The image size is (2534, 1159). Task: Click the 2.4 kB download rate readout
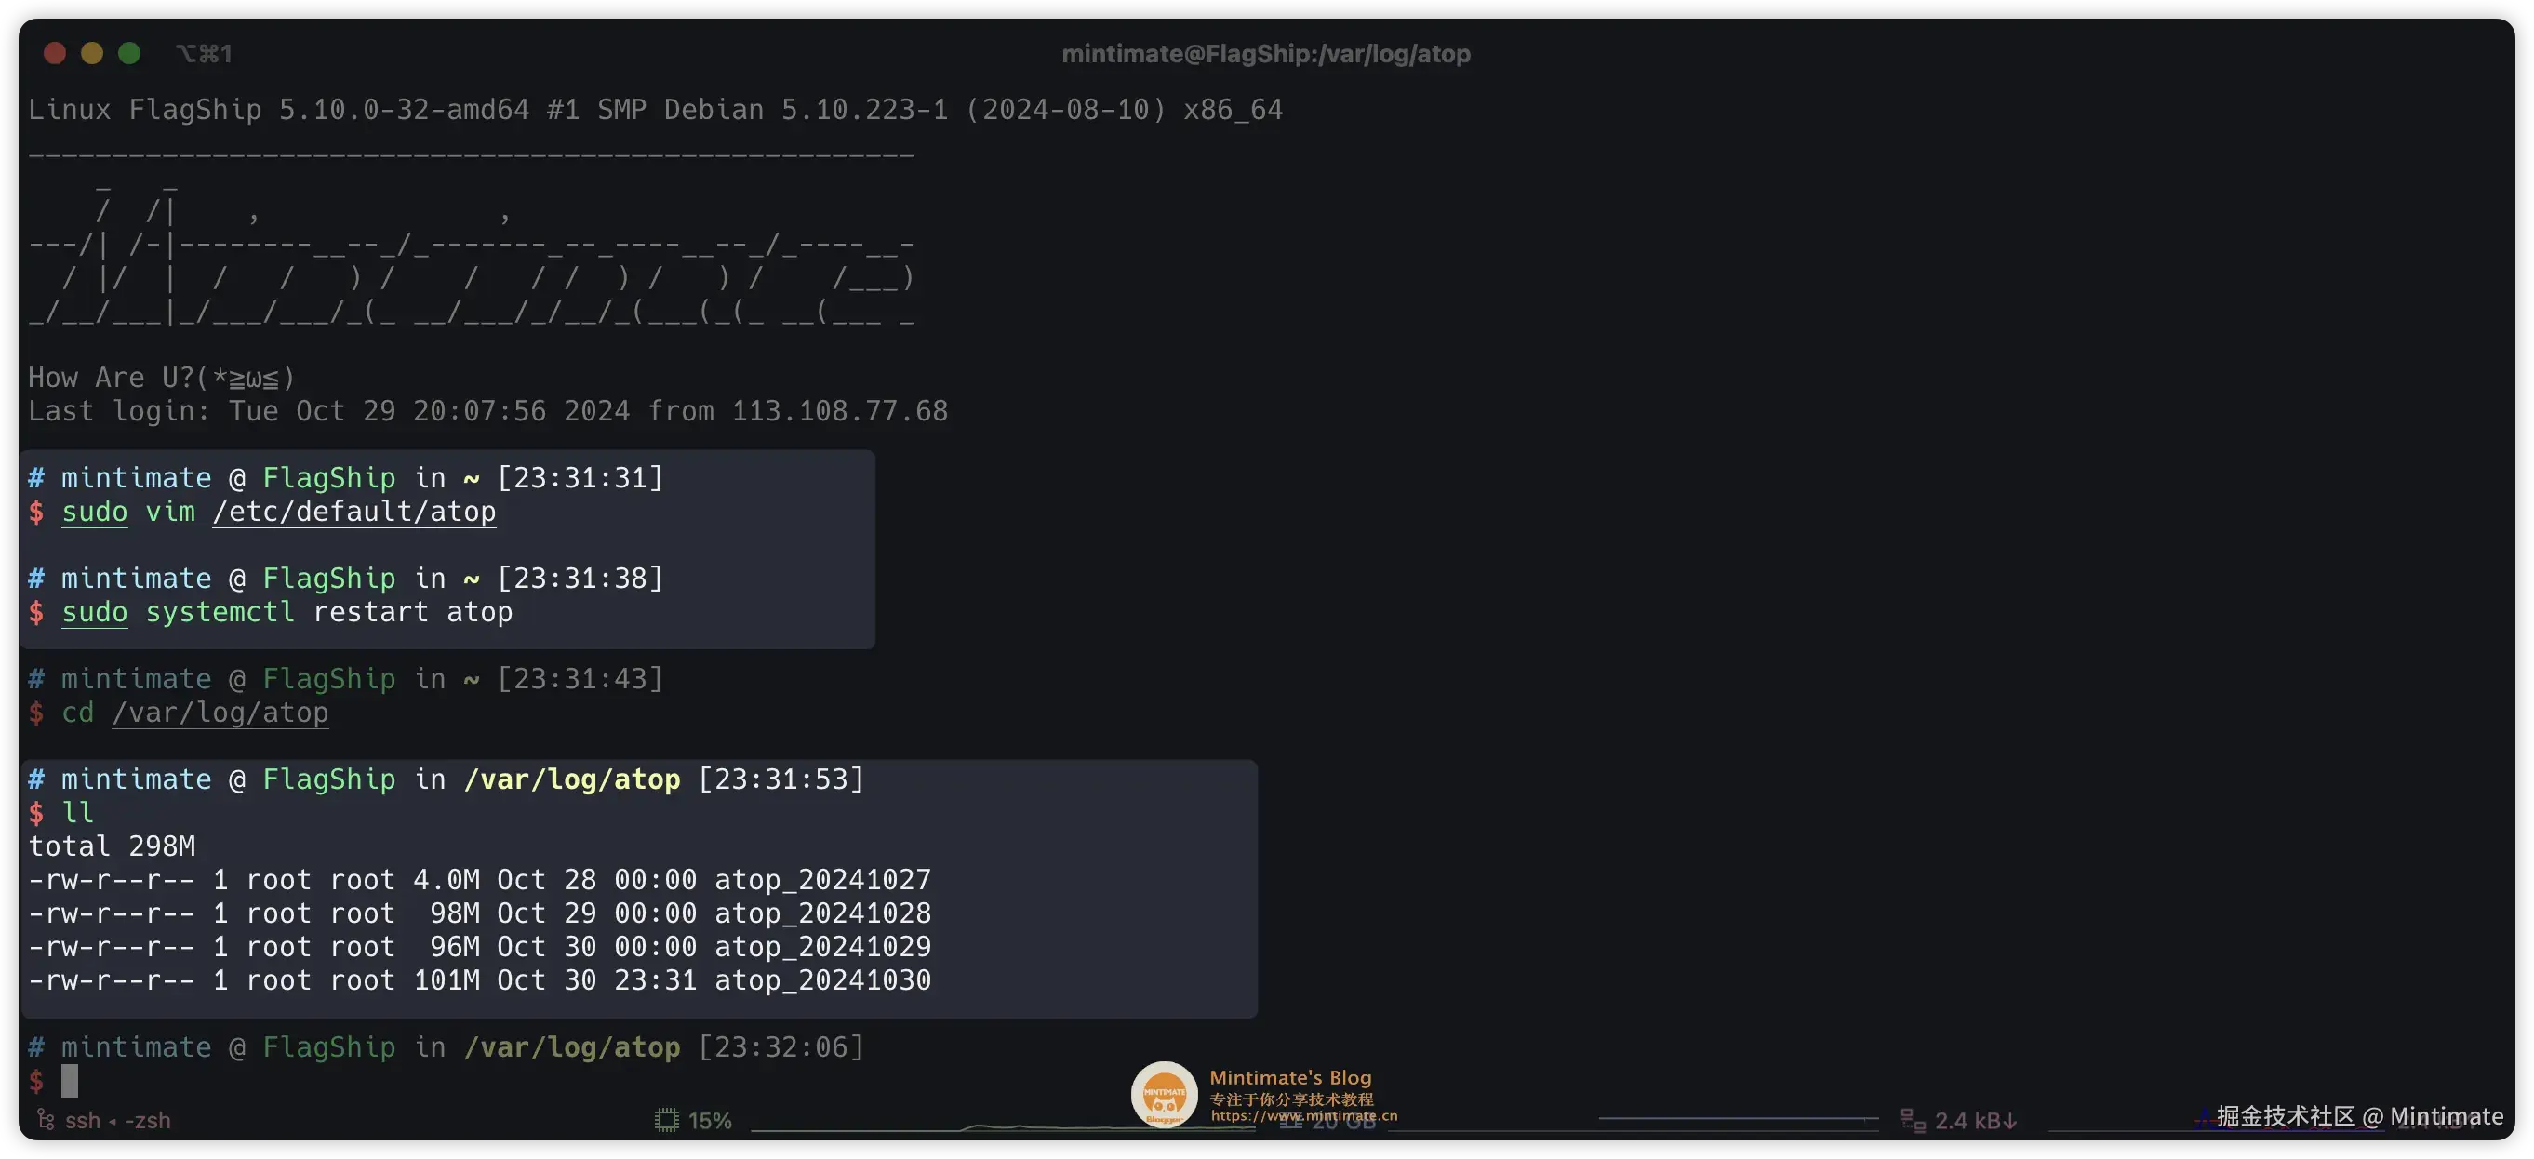[1974, 1121]
